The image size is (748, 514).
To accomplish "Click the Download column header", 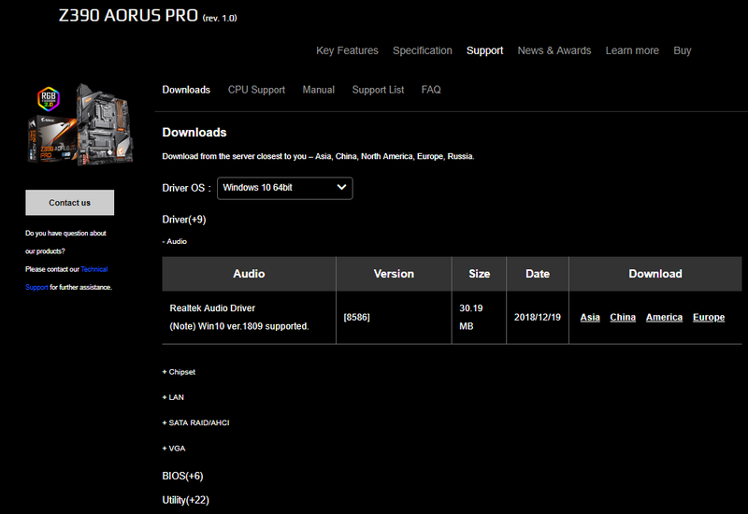I will tap(655, 274).
